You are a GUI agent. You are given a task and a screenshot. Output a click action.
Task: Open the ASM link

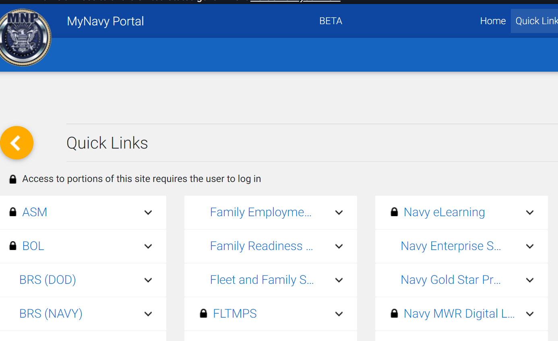click(x=35, y=212)
